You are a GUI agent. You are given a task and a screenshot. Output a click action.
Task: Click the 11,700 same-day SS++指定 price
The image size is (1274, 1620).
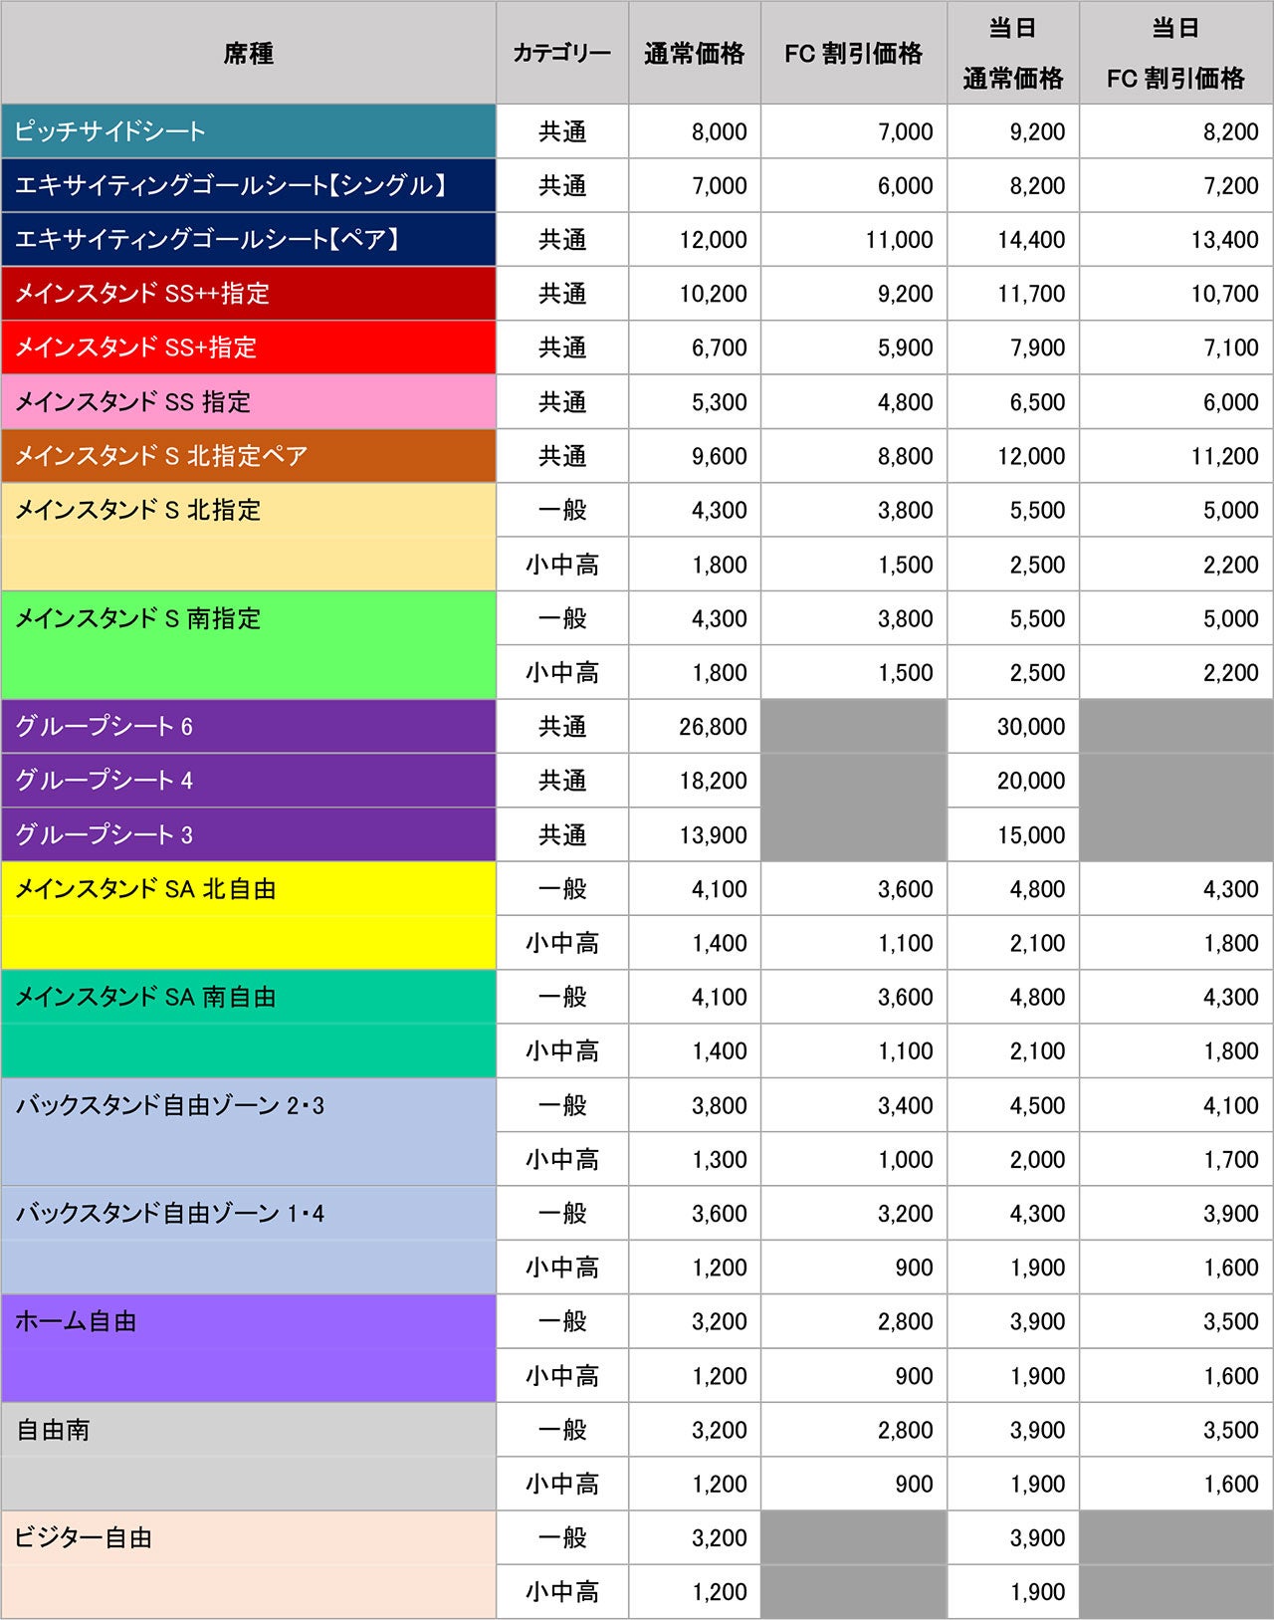(x=1013, y=293)
